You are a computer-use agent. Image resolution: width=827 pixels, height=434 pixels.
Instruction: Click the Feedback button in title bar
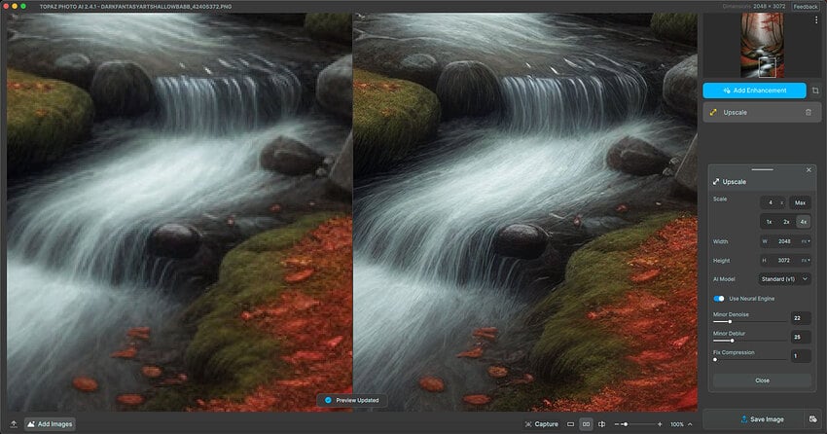click(x=806, y=6)
